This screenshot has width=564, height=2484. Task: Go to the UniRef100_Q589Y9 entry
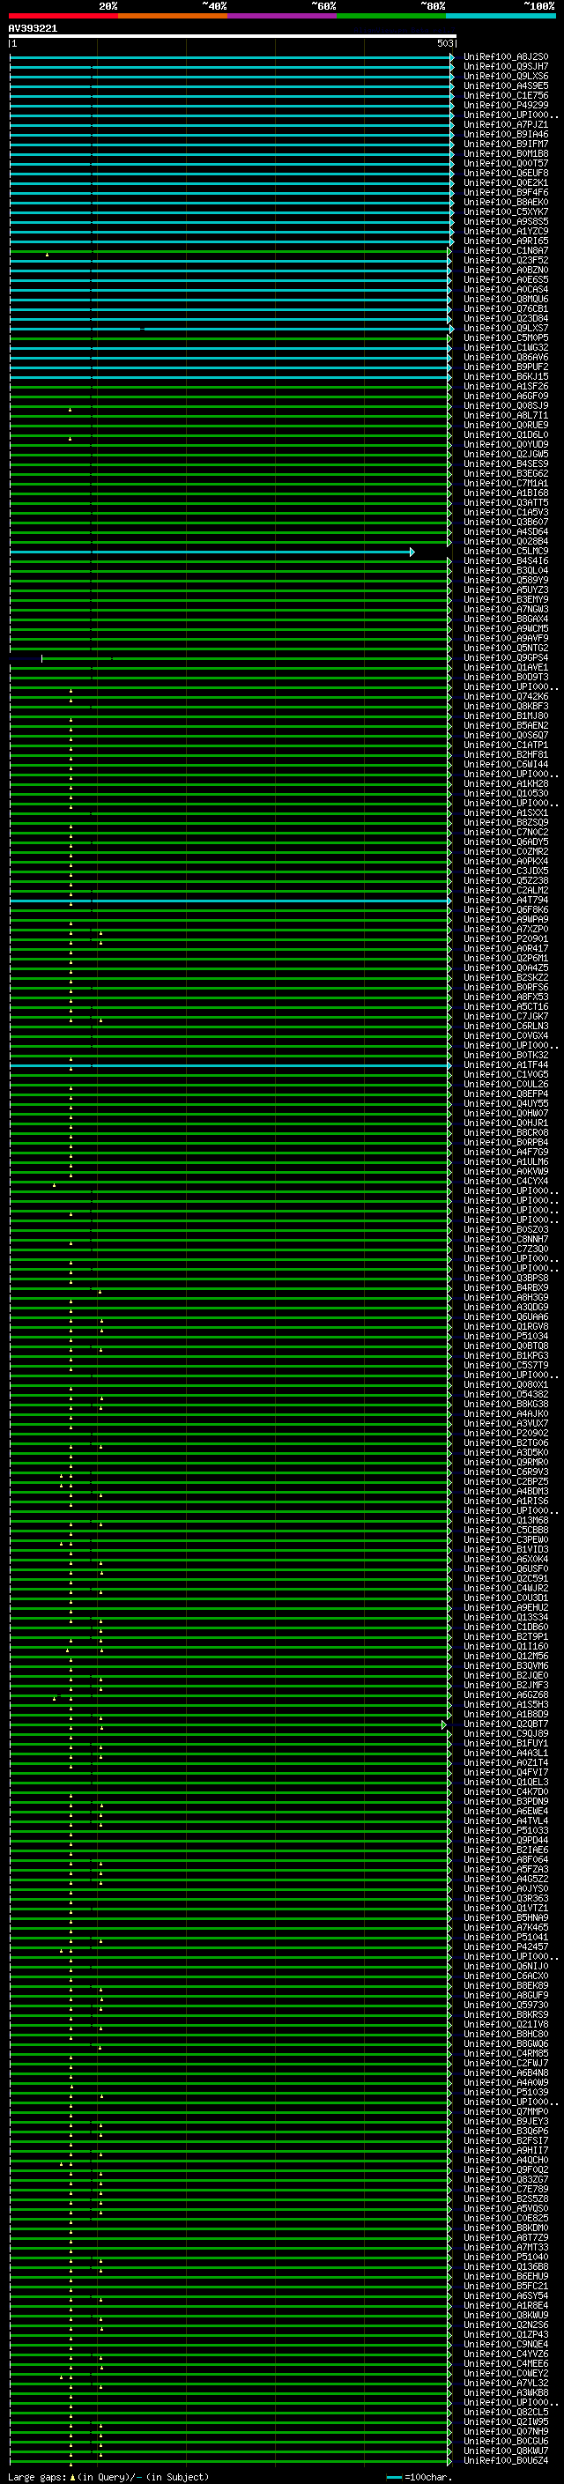click(505, 581)
